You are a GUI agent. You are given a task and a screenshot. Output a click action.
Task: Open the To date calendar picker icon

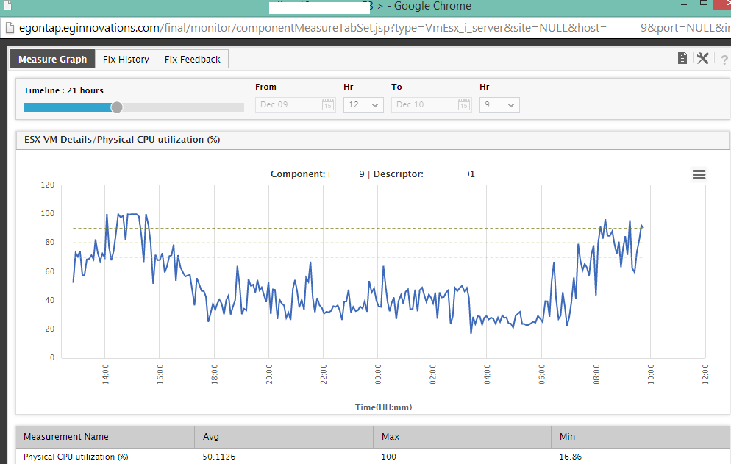[x=464, y=104]
